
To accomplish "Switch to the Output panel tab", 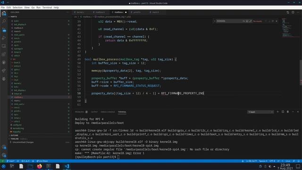I will point(94,112).
